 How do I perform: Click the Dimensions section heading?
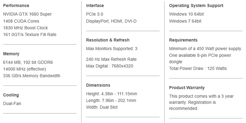(98, 85)
